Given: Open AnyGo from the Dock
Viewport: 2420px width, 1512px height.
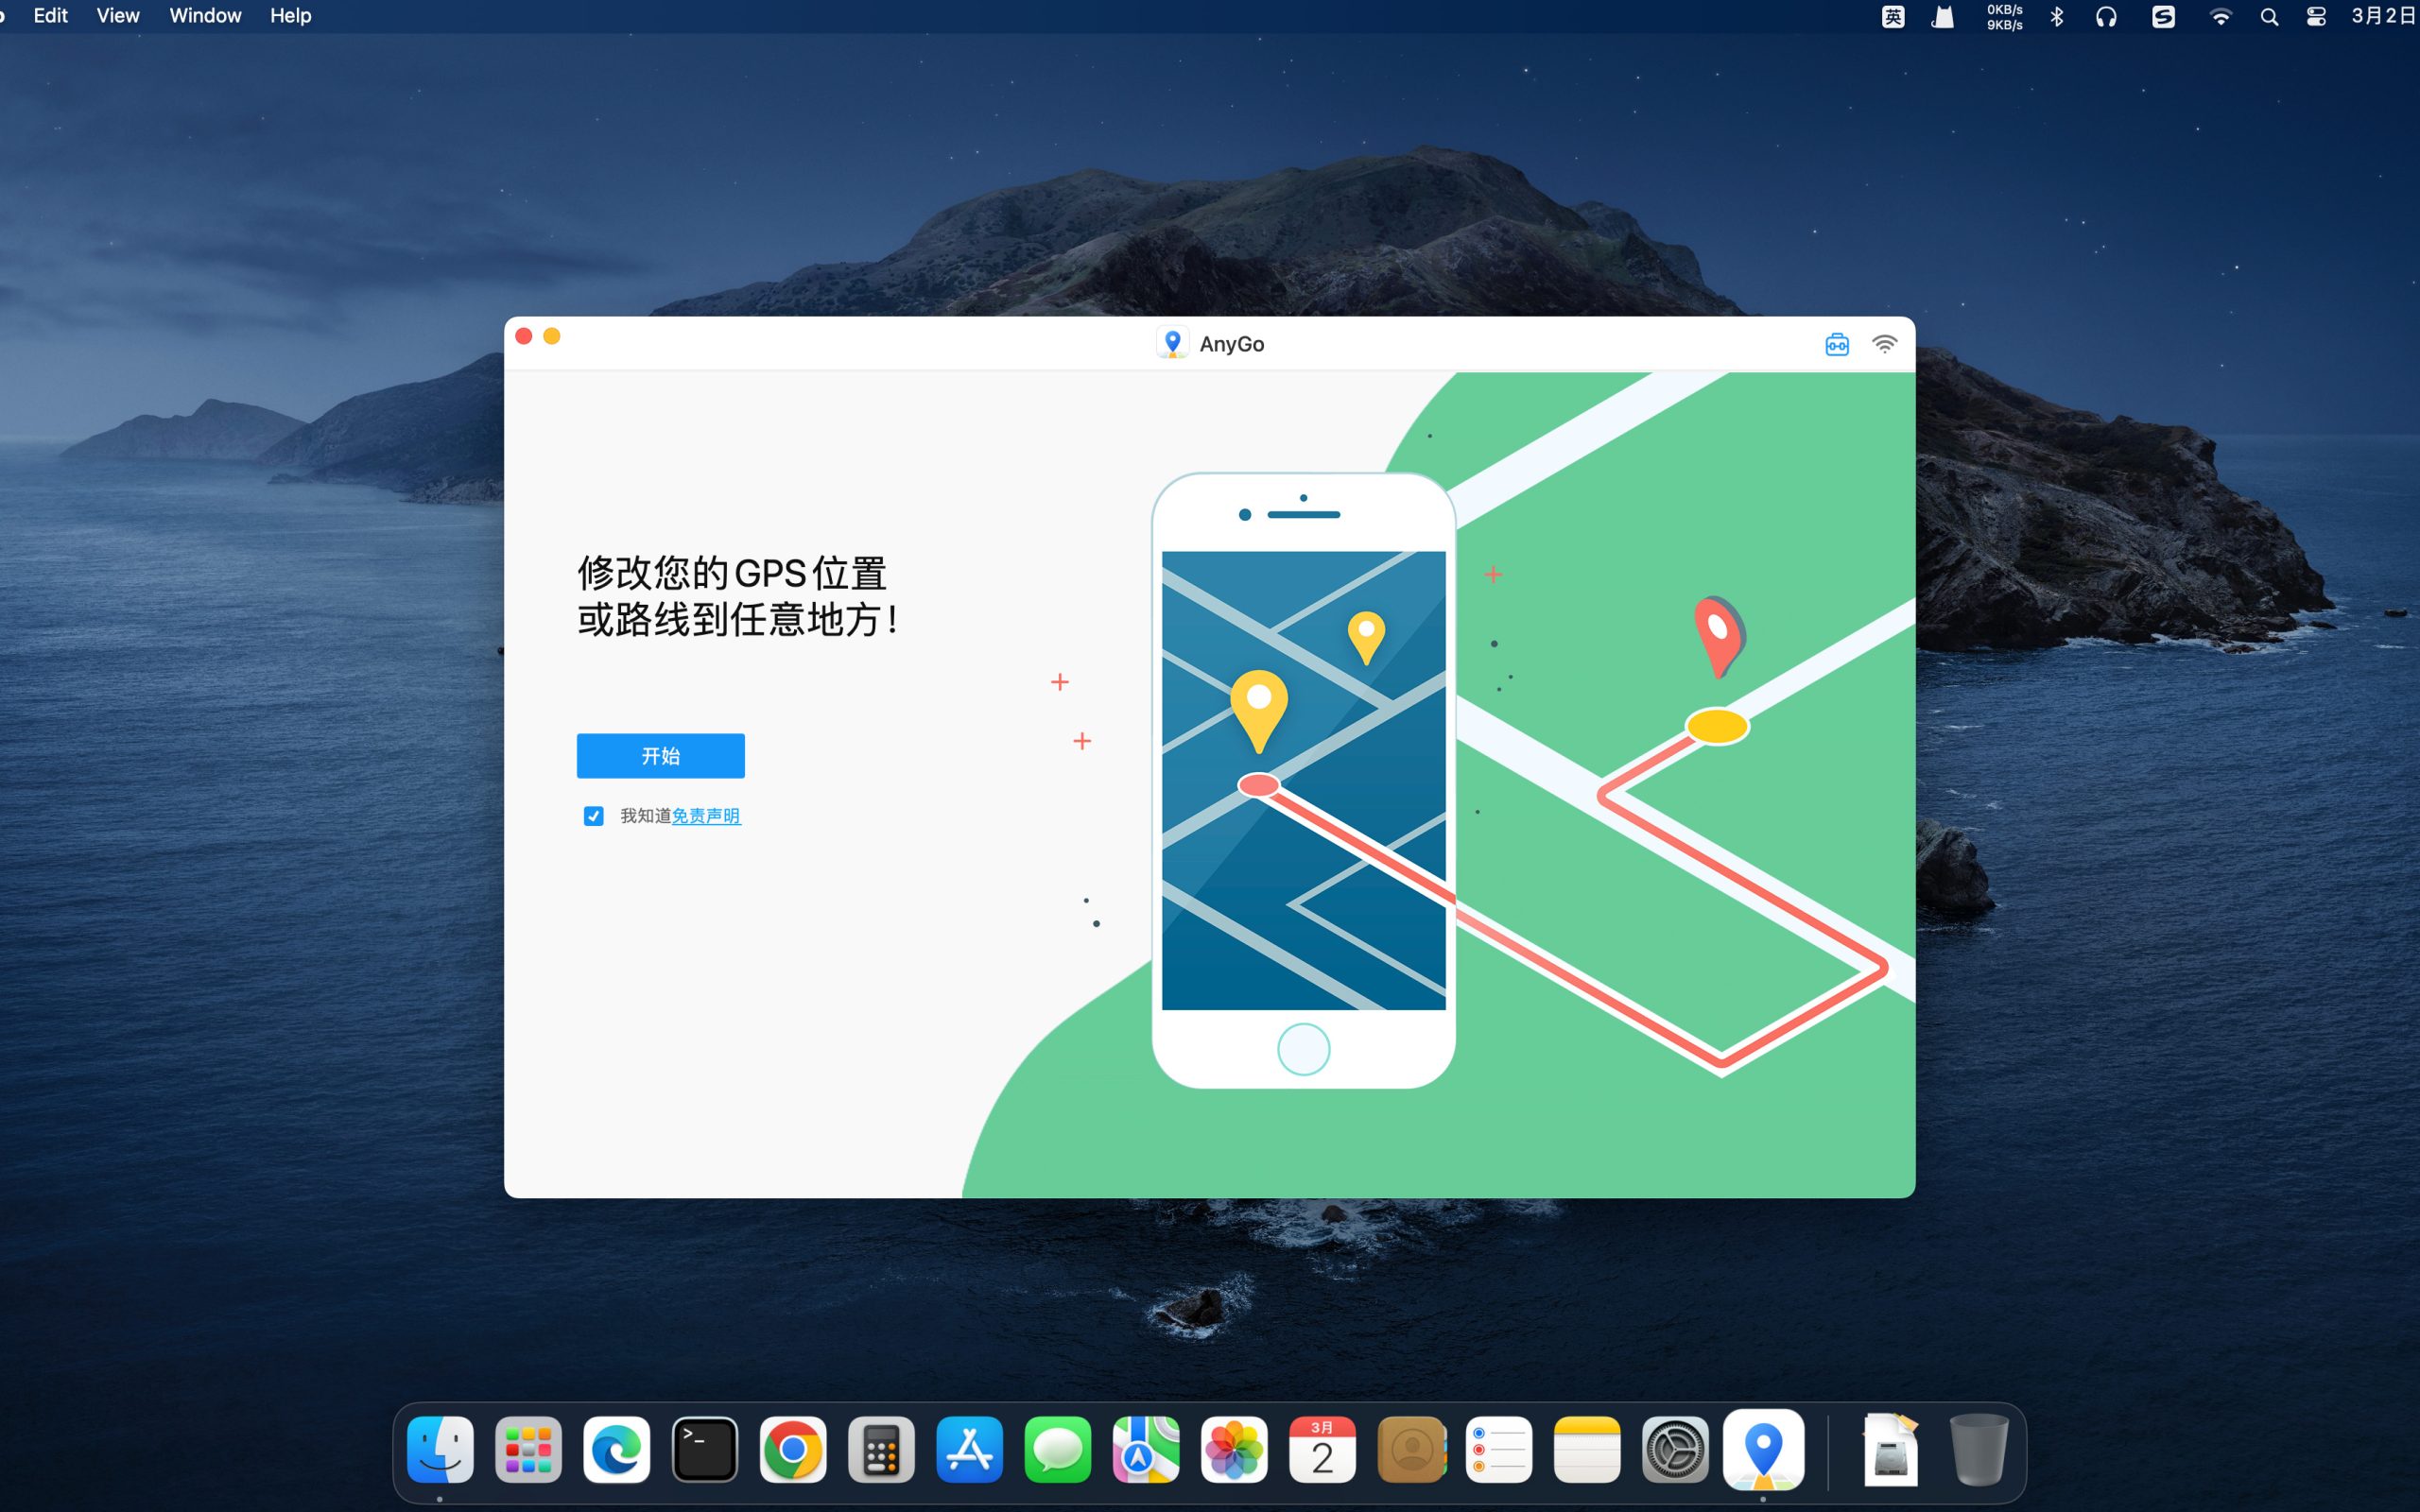Looking at the screenshot, I should pyautogui.click(x=1764, y=1448).
